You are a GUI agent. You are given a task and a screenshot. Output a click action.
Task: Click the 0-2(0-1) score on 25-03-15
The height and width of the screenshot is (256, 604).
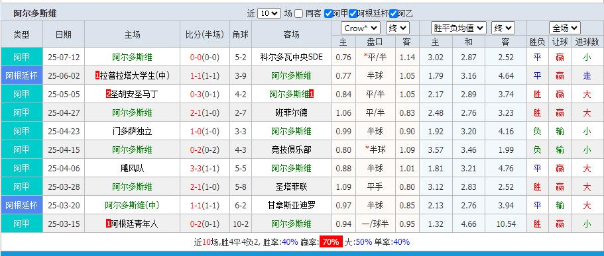click(x=205, y=224)
